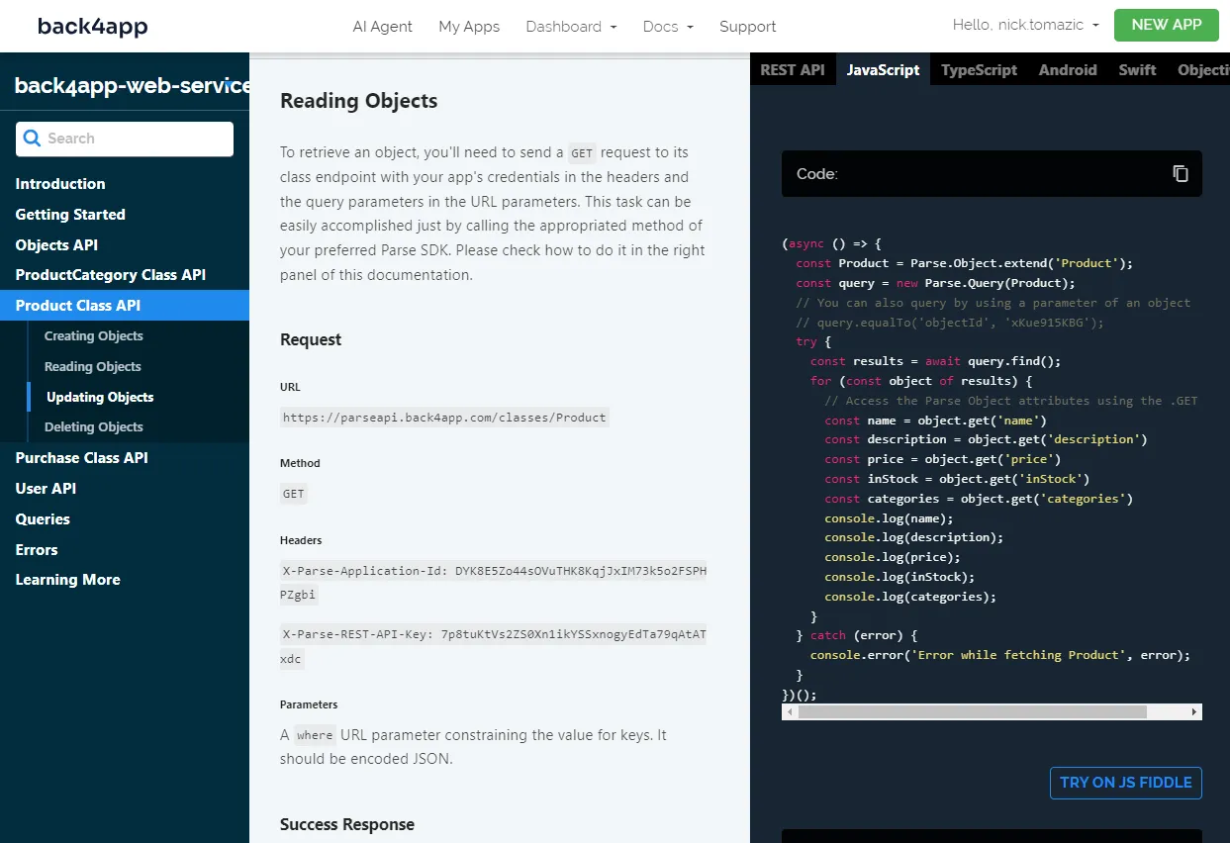Open the Docs dropdown menu
This screenshot has width=1230, height=843.
coord(667,27)
